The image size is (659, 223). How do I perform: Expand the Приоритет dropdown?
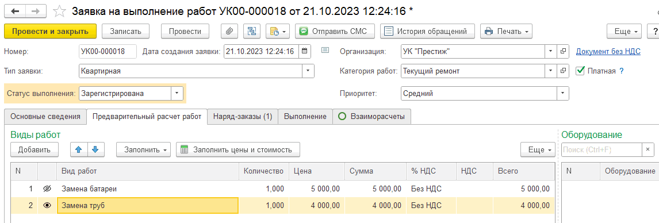(x=563, y=94)
